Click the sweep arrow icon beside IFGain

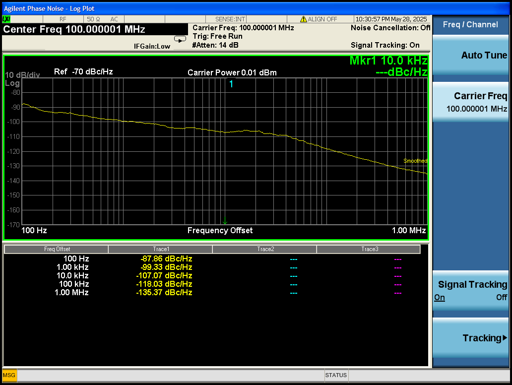click(x=180, y=40)
